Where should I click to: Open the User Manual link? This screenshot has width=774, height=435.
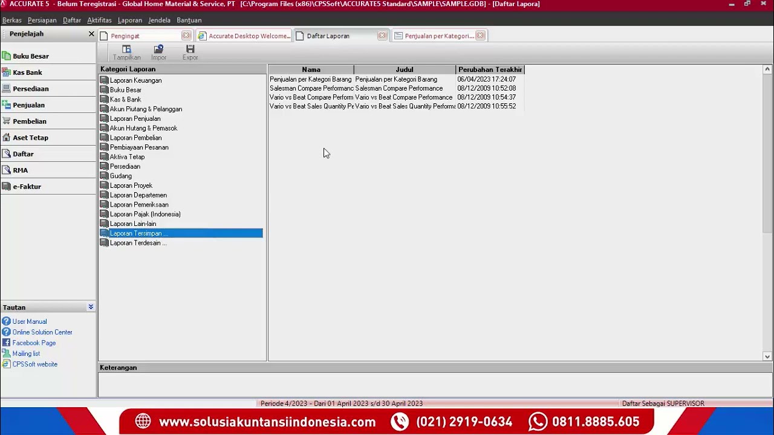pos(30,321)
